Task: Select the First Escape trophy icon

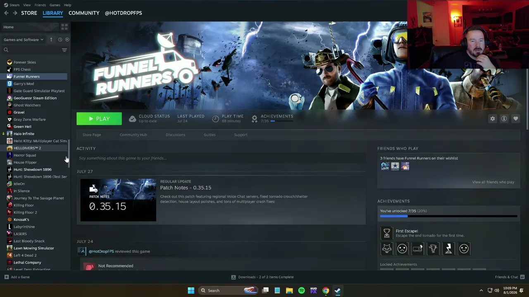Action: pyautogui.click(x=387, y=233)
